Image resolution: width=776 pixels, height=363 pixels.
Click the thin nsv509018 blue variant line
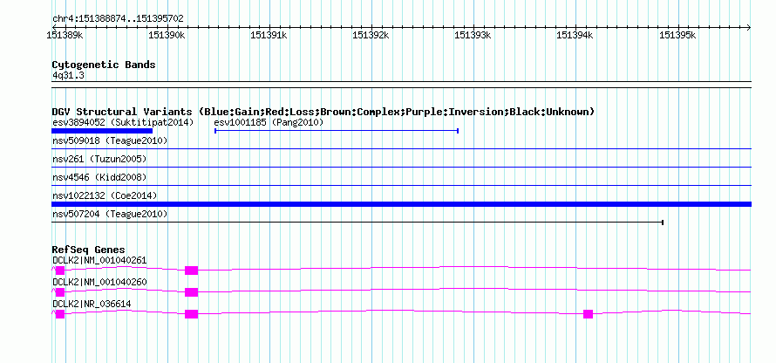click(x=401, y=148)
